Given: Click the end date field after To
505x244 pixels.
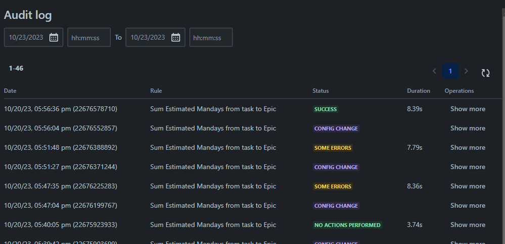Looking at the screenshot, I should click(x=155, y=37).
